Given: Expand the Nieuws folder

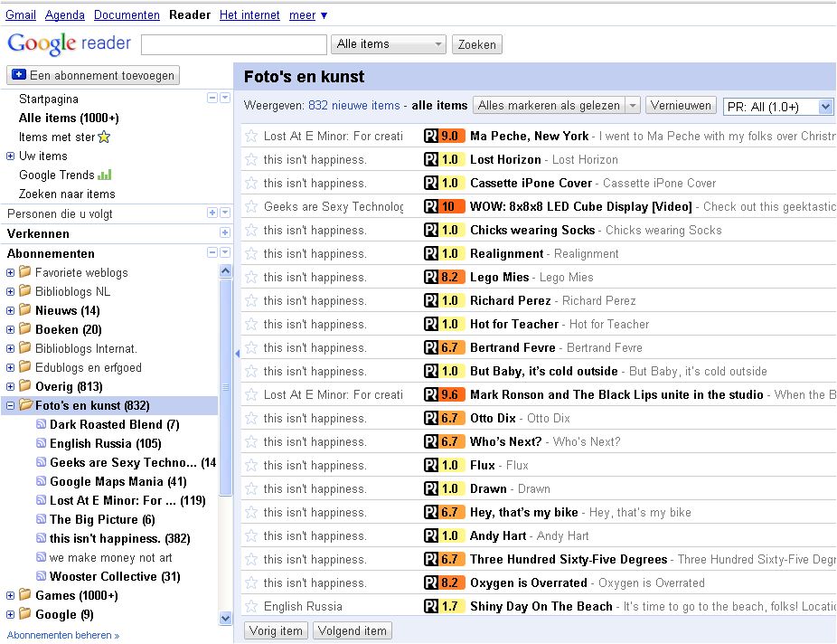Looking at the screenshot, I should [10, 310].
